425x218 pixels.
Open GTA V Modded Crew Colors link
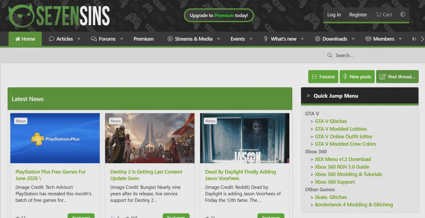point(345,144)
